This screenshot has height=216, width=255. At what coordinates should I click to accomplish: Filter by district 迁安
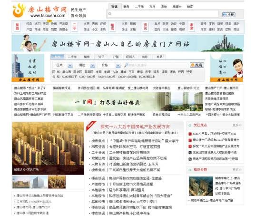click(189, 72)
